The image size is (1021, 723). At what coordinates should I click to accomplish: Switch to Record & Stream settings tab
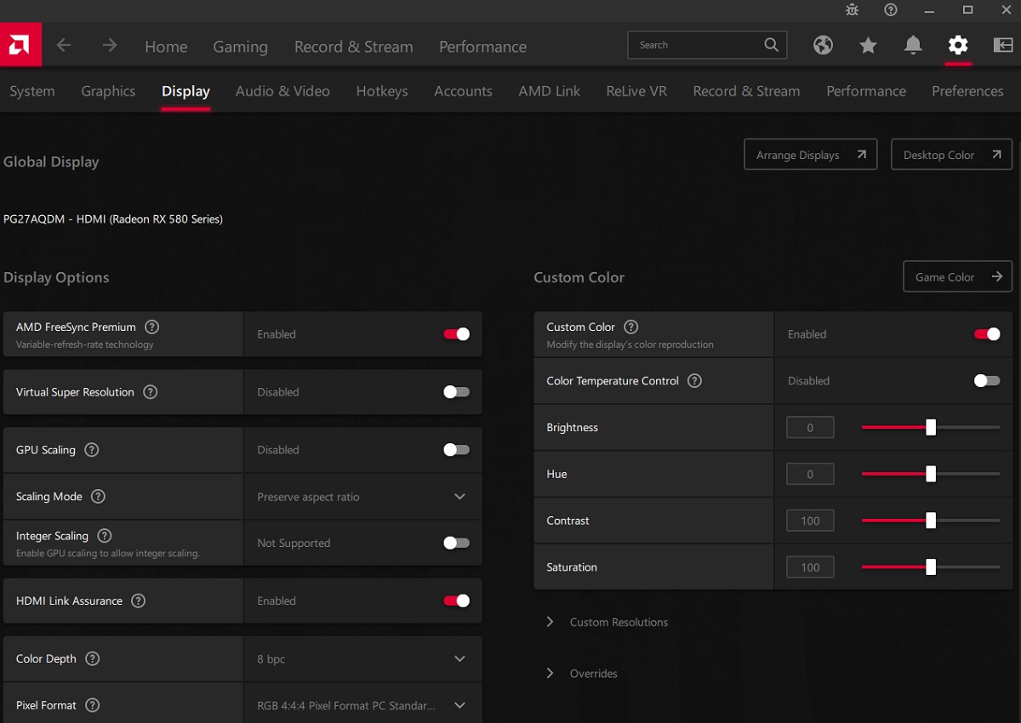(746, 91)
